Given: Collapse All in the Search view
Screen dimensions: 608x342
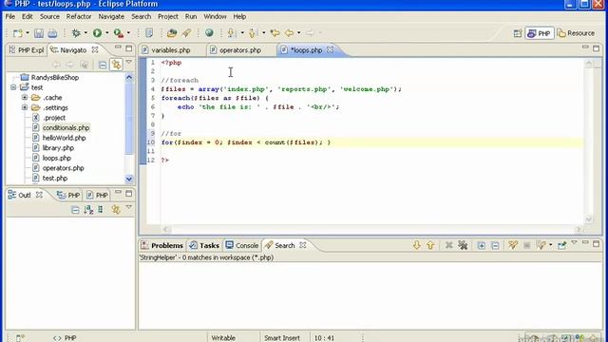Looking at the screenshot, I should tap(495, 245).
